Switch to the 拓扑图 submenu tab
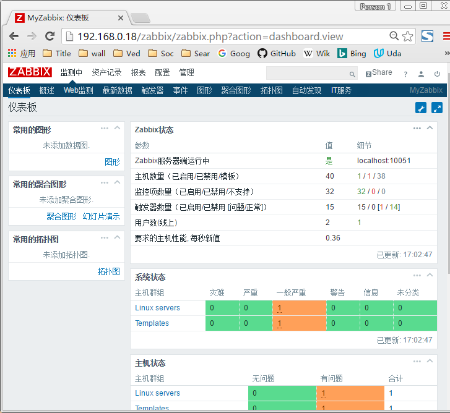 (x=272, y=90)
